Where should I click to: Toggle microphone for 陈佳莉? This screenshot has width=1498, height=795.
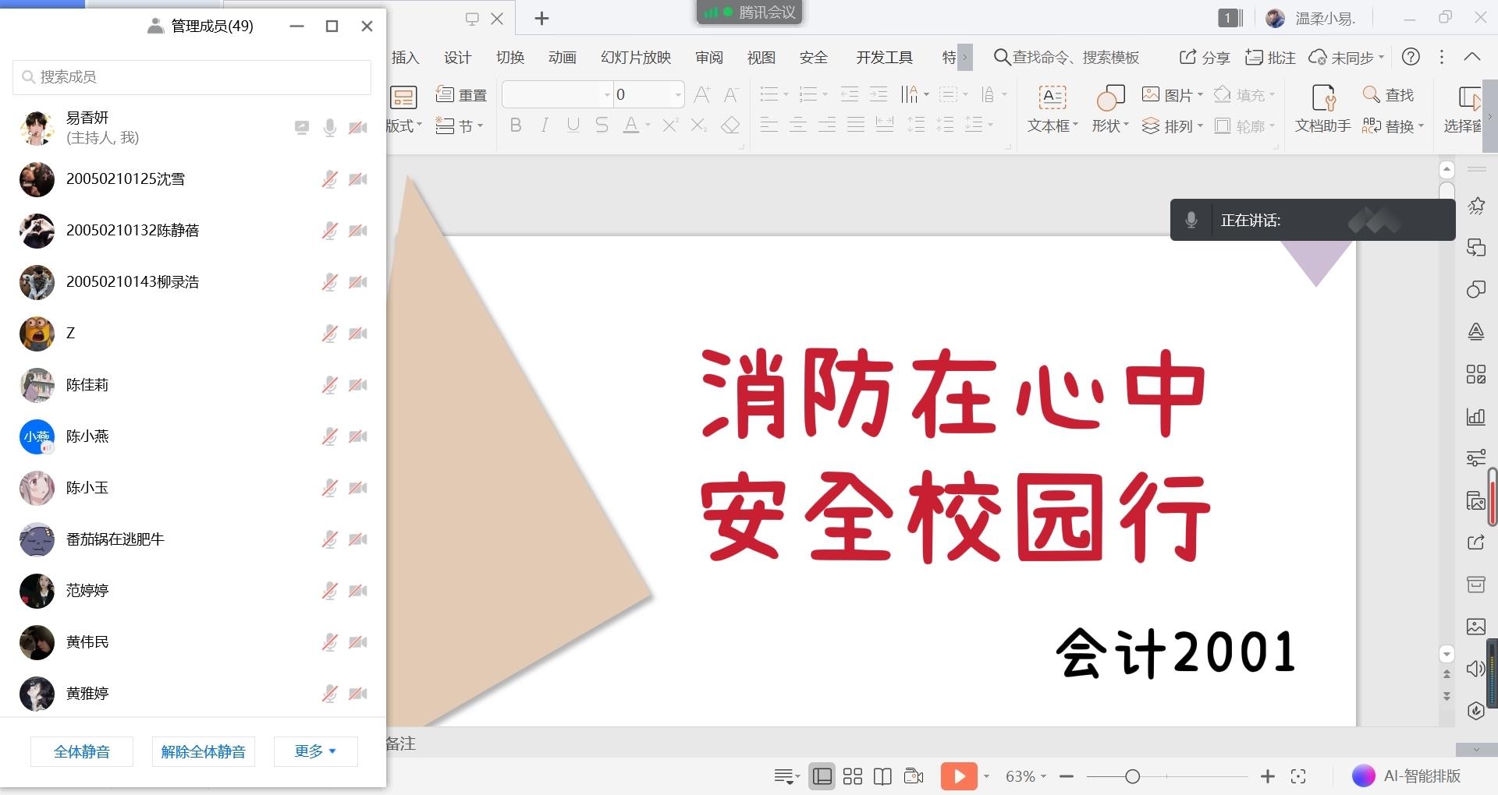click(329, 385)
